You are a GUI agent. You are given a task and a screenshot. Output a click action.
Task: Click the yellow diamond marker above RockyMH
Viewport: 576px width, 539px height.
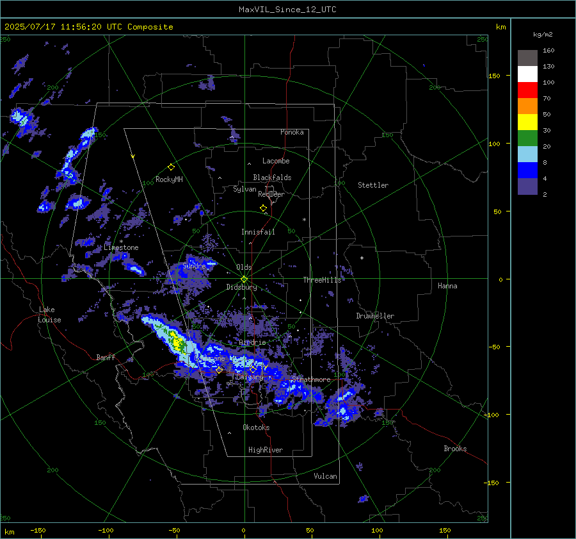[171, 167]
